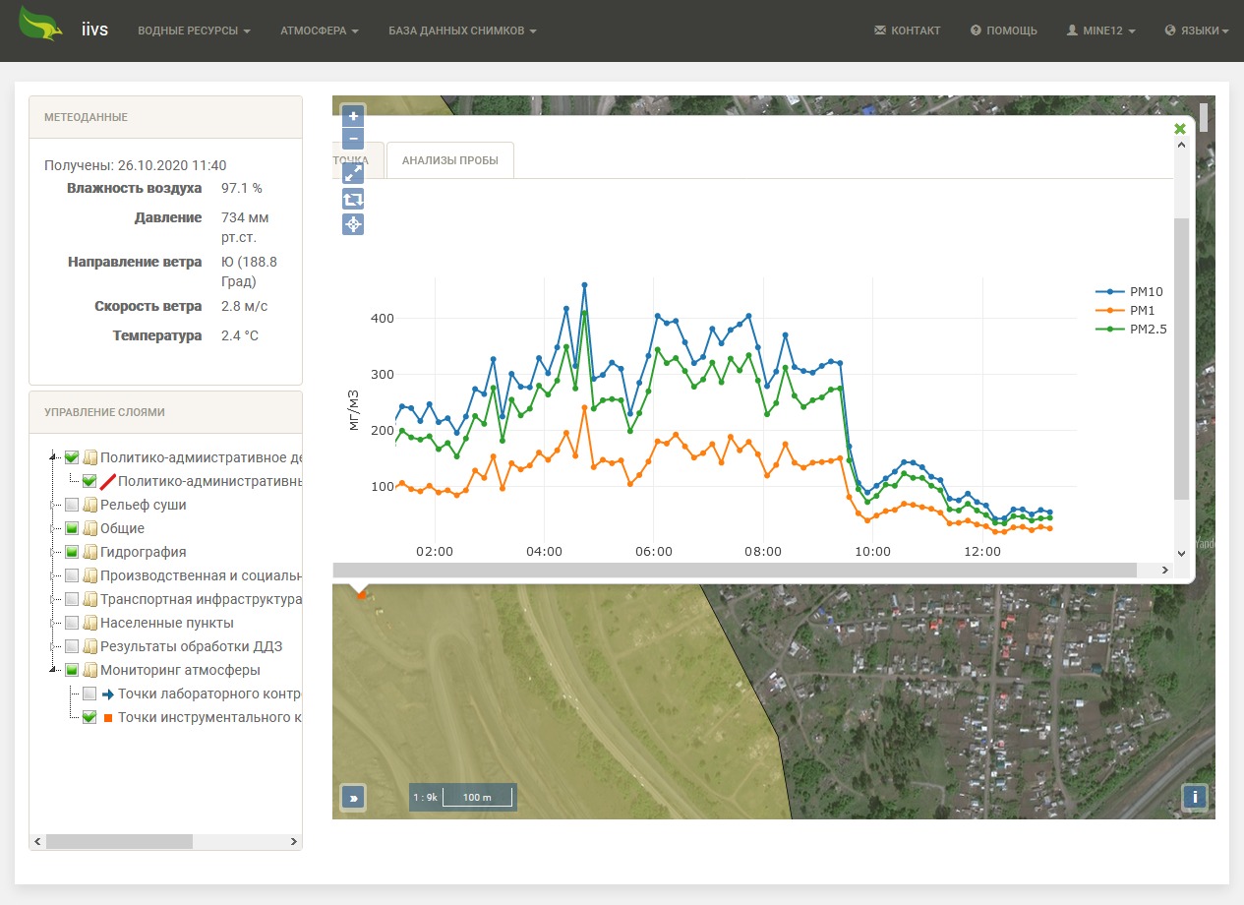The image size is (1244, 905).
Task: Toggle PM1 series in chart legend
Action: click(1125, 310)
